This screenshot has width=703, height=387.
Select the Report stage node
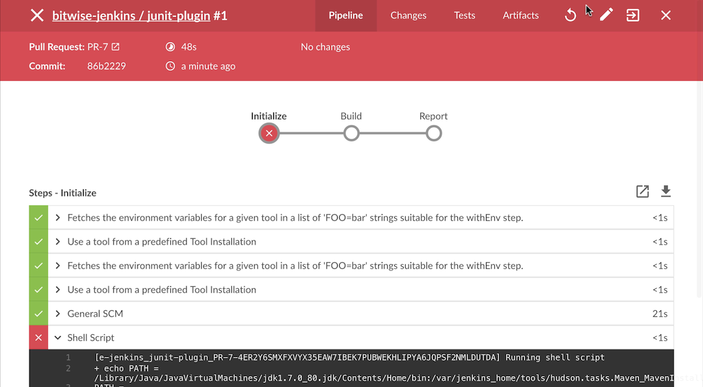[433, 133]
